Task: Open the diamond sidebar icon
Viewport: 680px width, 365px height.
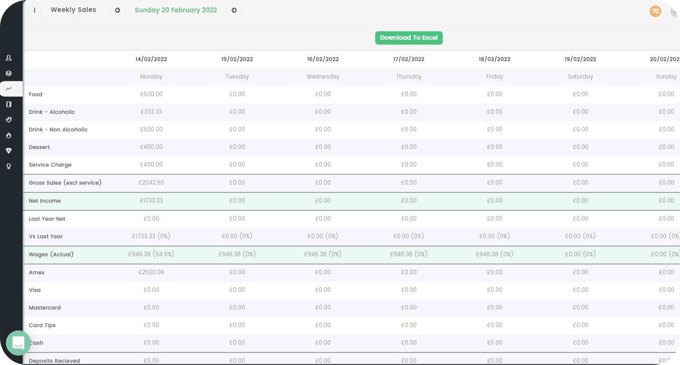Action: (x=8, y=151)
